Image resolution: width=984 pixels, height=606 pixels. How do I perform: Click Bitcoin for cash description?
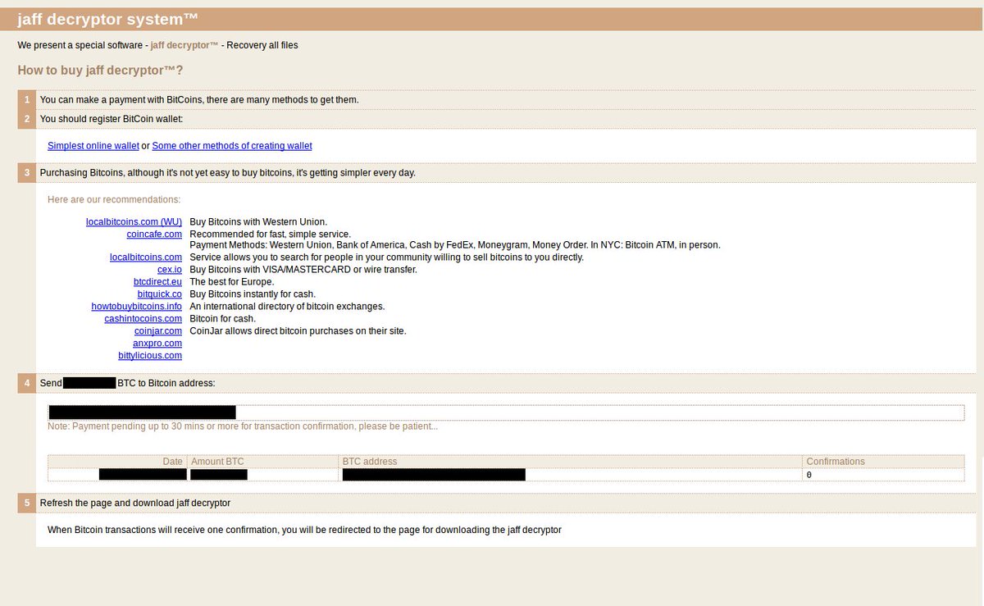click(223, 319)
